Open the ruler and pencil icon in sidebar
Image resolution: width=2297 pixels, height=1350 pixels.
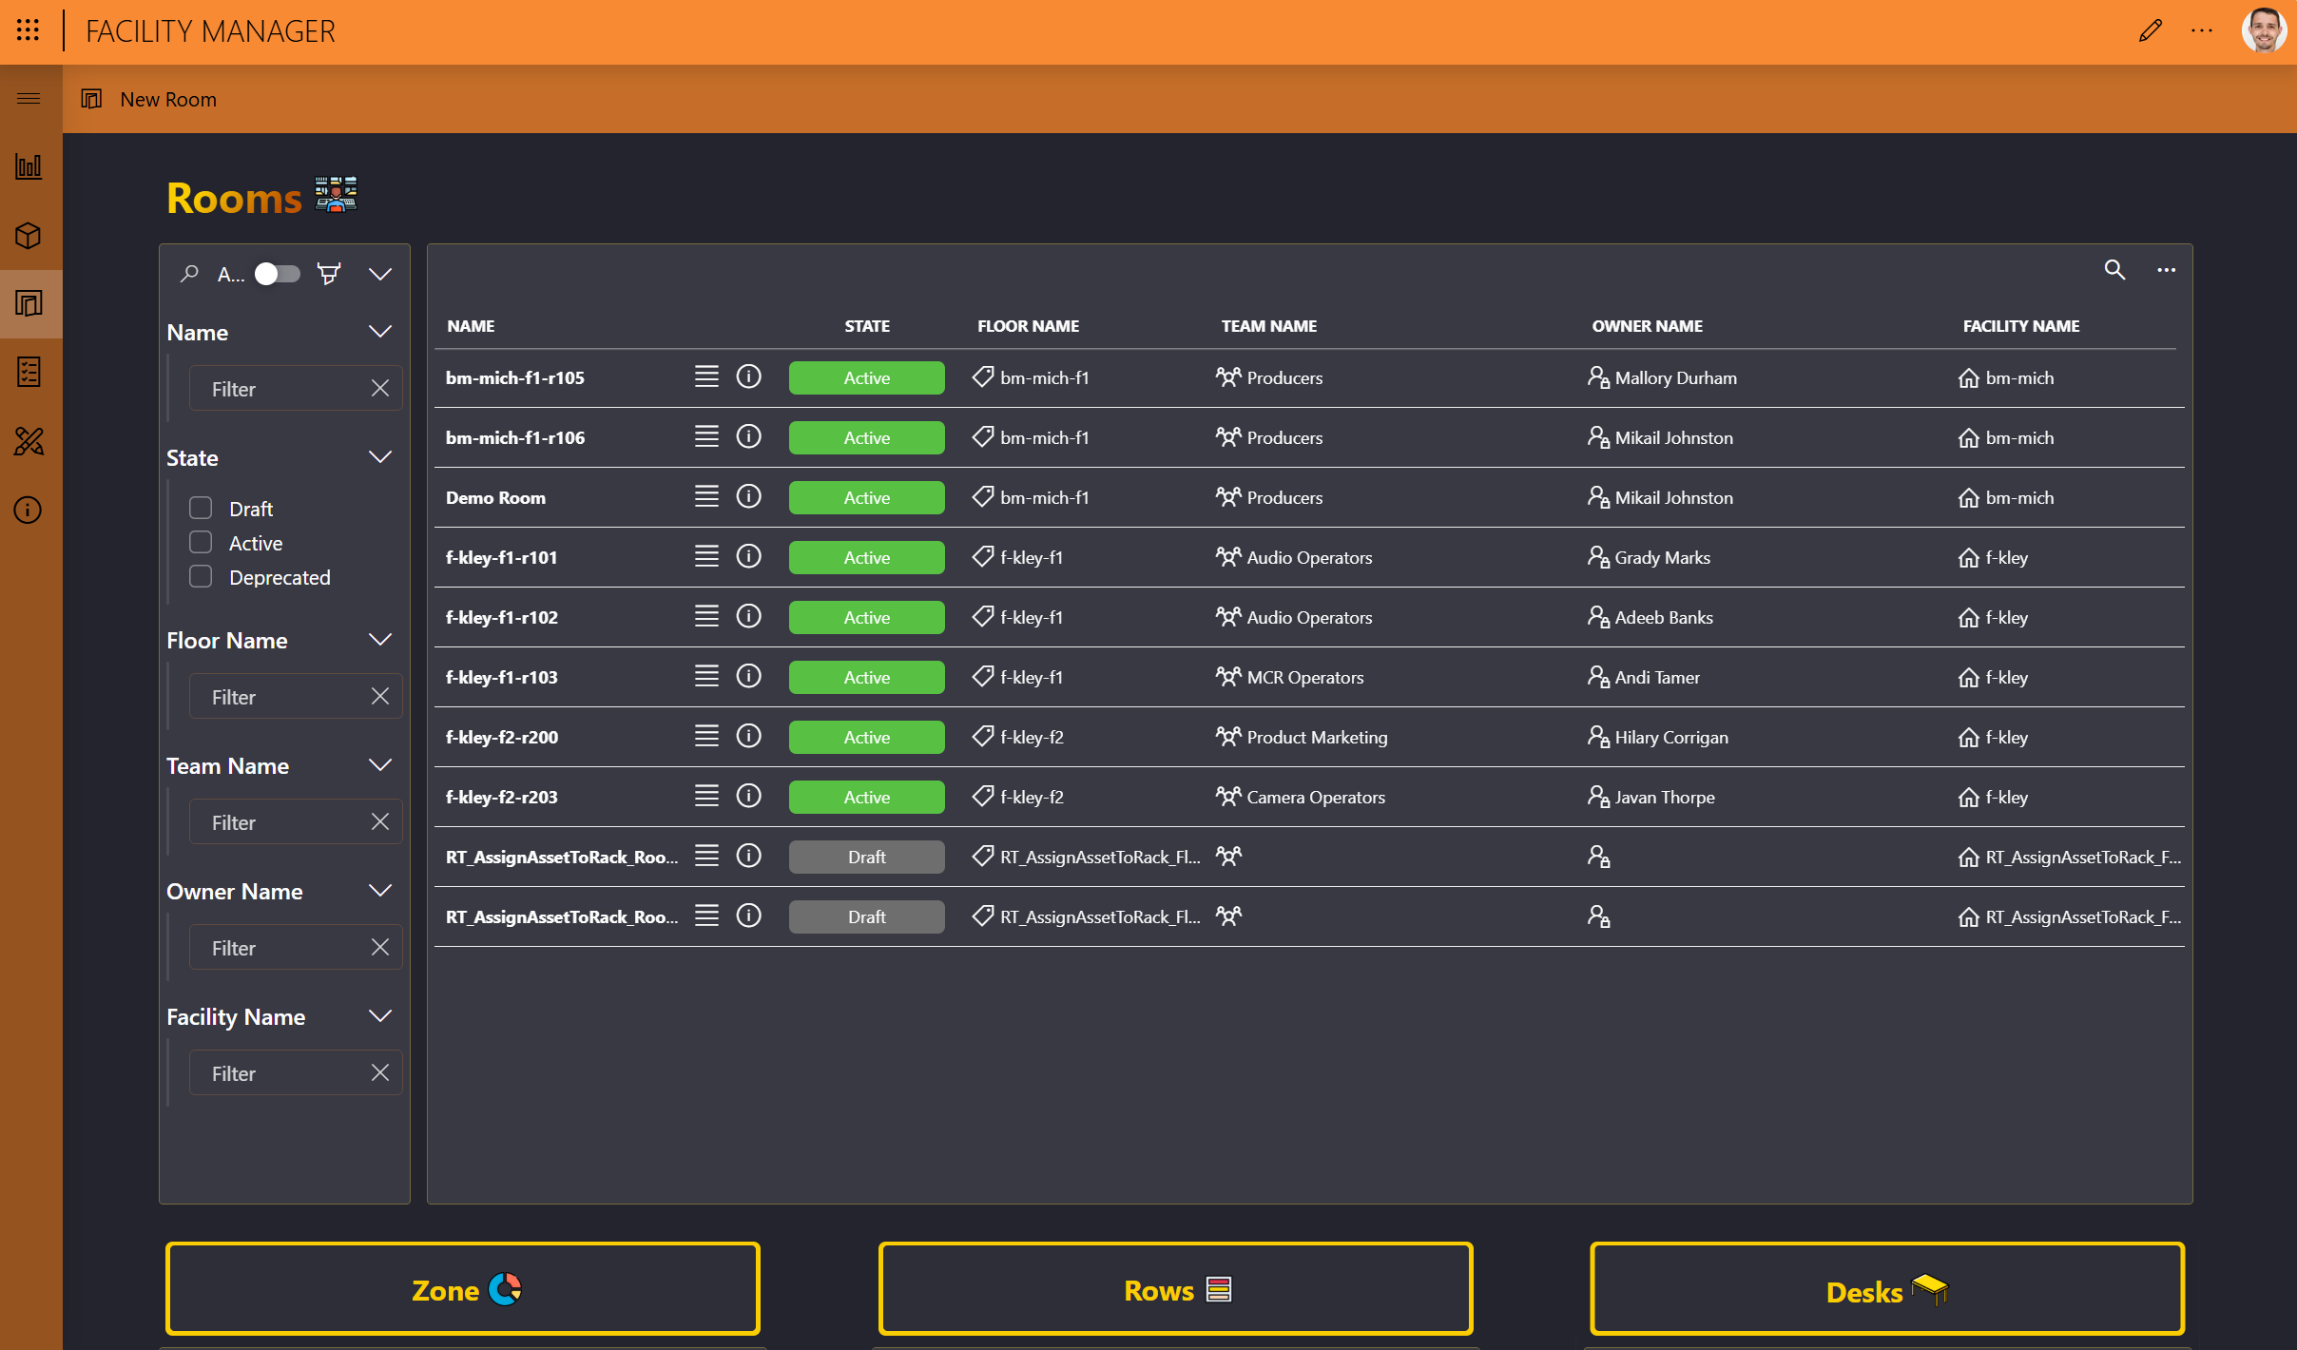tap(29, 441)
